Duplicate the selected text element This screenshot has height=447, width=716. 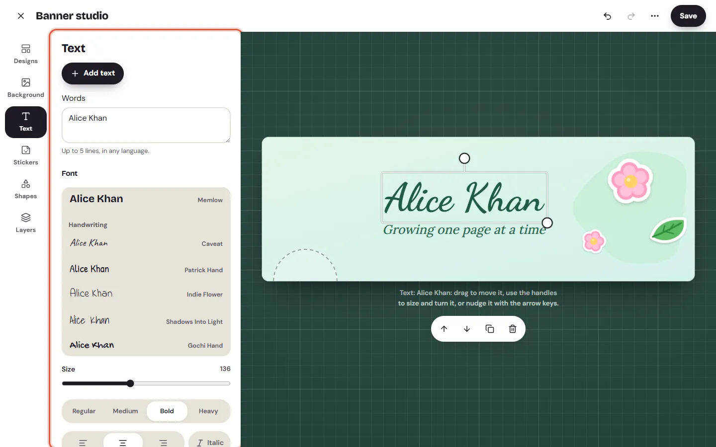click(490, 329)
